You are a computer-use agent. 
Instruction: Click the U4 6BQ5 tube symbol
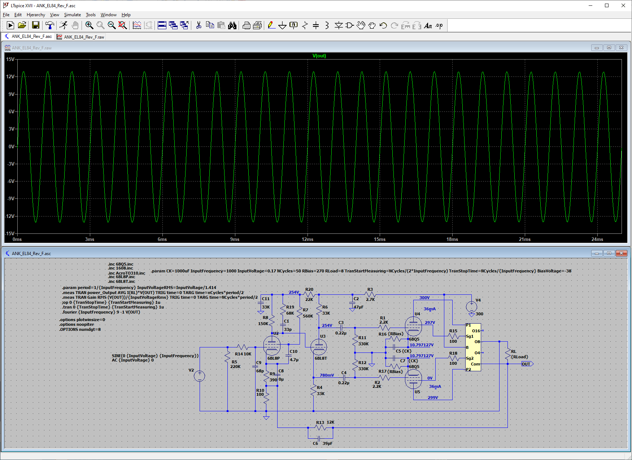point(413,326)
